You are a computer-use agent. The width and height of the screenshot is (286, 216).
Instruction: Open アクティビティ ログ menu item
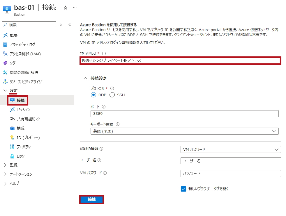(x=22, y=44)
